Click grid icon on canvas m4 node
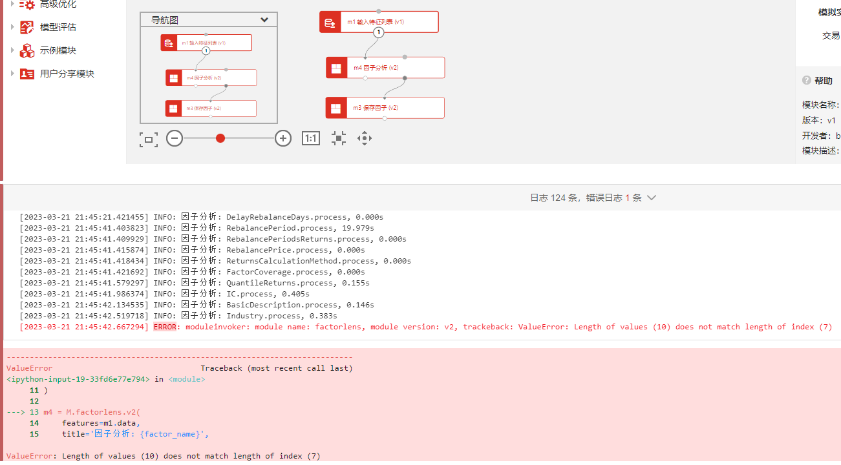 pyautogui.click(x=336, y=68)
